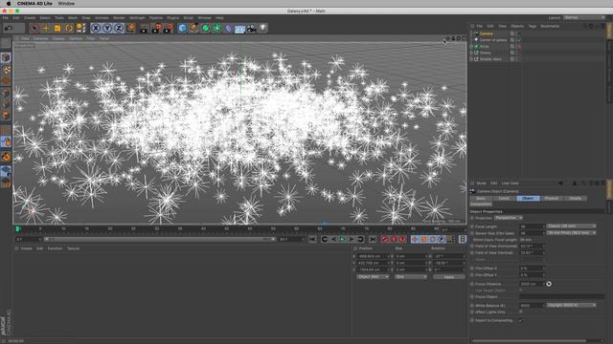Image resolution: width=613 pixels, height=344 pixels.
Task: Select the Live Selection arrow tool
Action: (34, 28)
